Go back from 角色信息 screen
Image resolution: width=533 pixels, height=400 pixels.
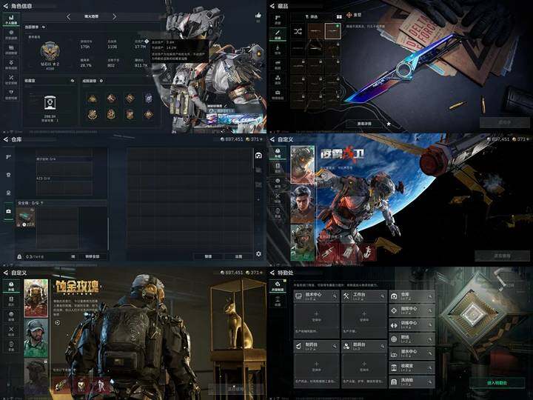click(5, 6)
